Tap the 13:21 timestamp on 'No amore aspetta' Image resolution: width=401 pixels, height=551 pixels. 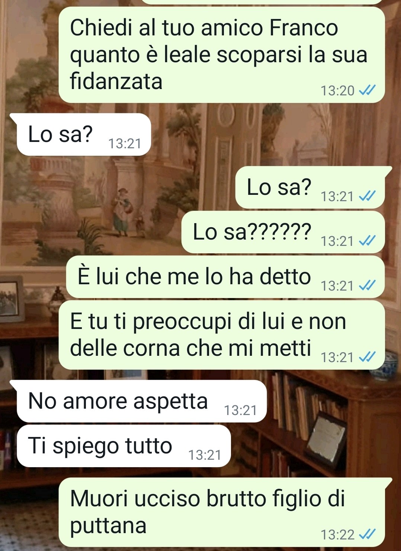pyautogui.click(x=240, y=410)
